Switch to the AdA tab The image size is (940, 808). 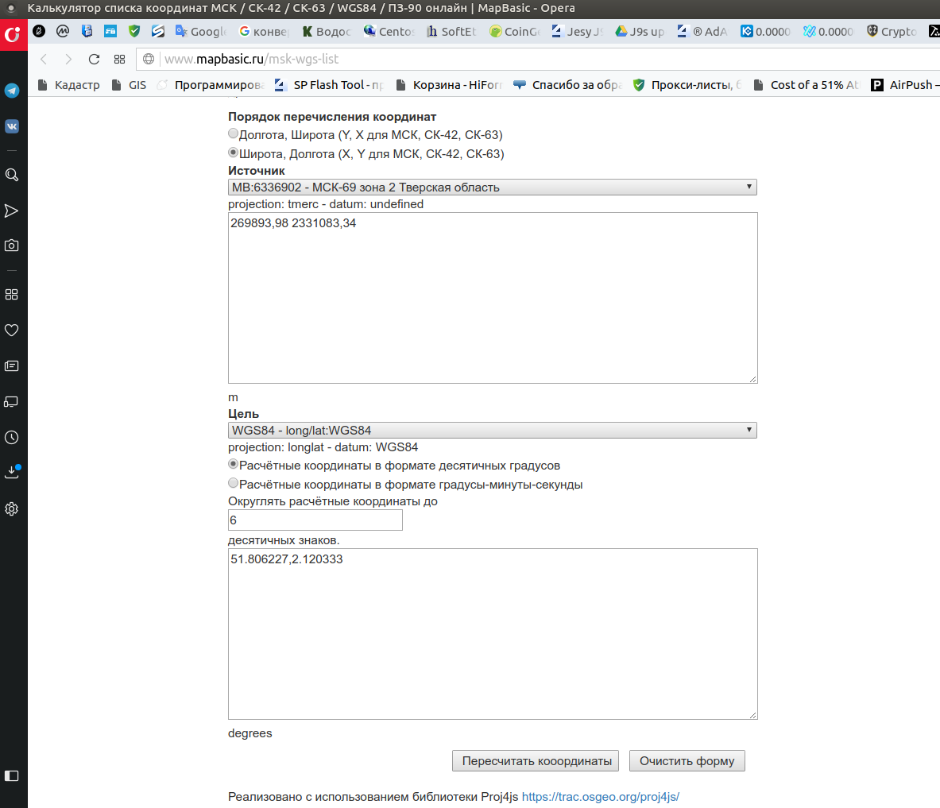[703, 31]
